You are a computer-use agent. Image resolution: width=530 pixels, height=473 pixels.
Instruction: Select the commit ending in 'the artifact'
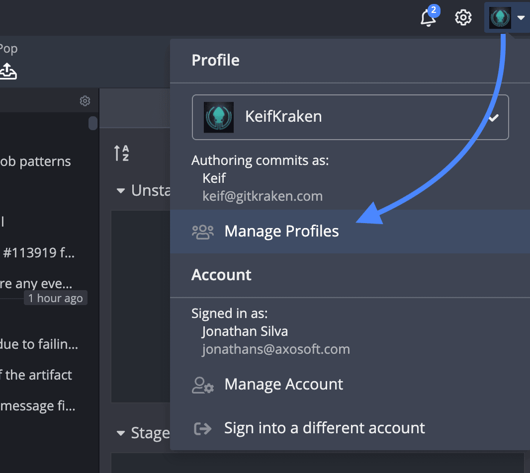[x=36, y=375]
